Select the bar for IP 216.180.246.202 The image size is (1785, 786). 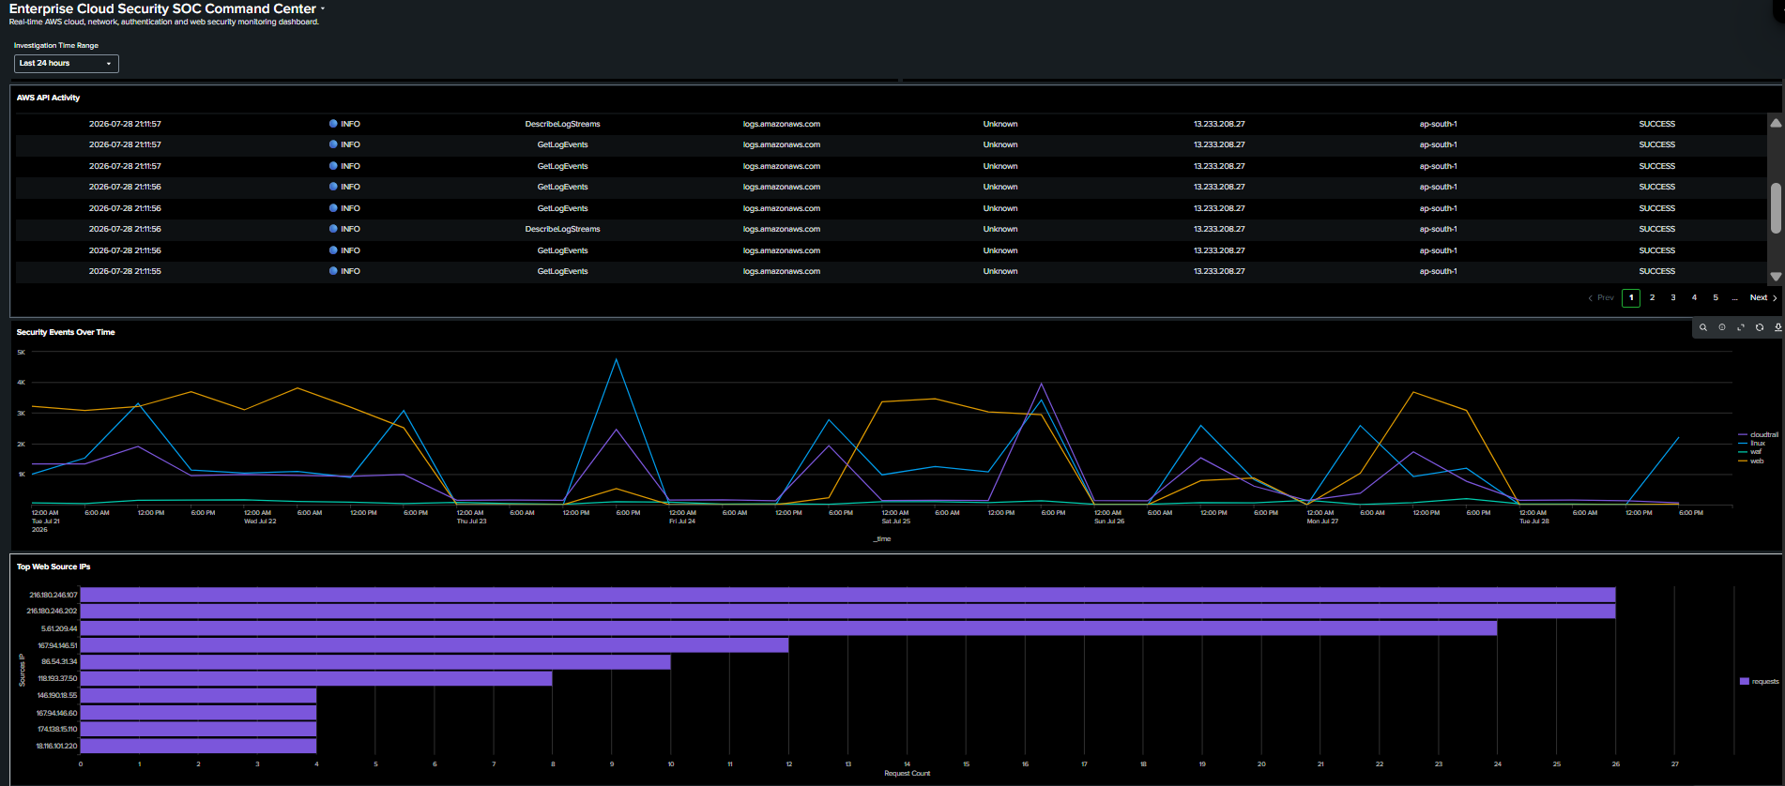point(847,611)
